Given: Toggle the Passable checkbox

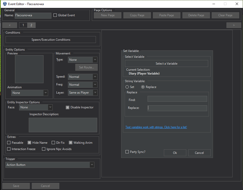Looking at the screenshot, I should coord(9,143).
